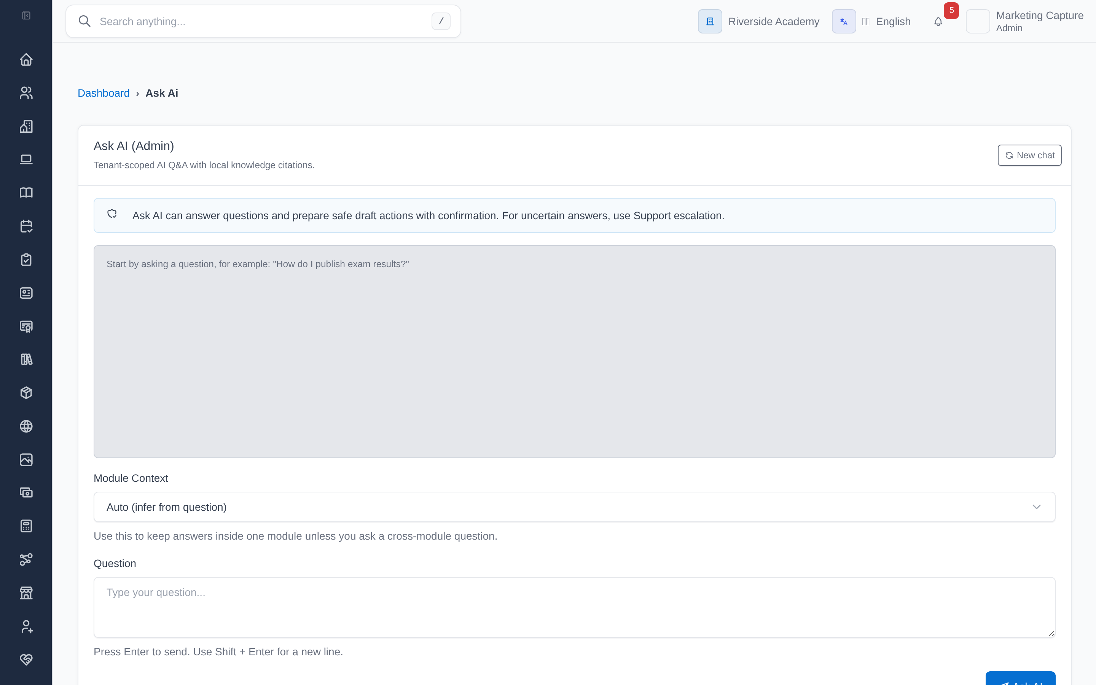The width and height of the screenshot is (1096, 685).
Task: Open the user-plus sidebar icon
Action: coord(26,626)
